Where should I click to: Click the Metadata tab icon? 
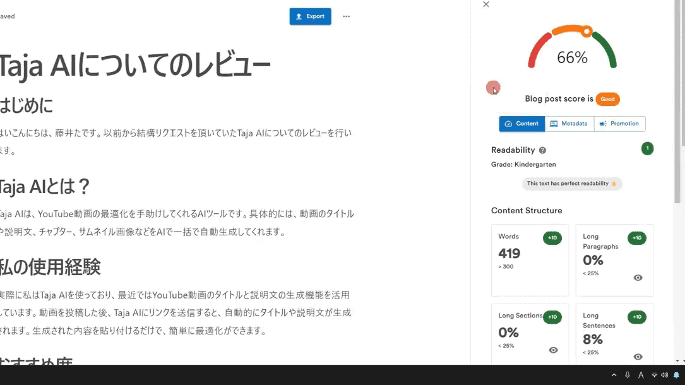click(554, 124)
